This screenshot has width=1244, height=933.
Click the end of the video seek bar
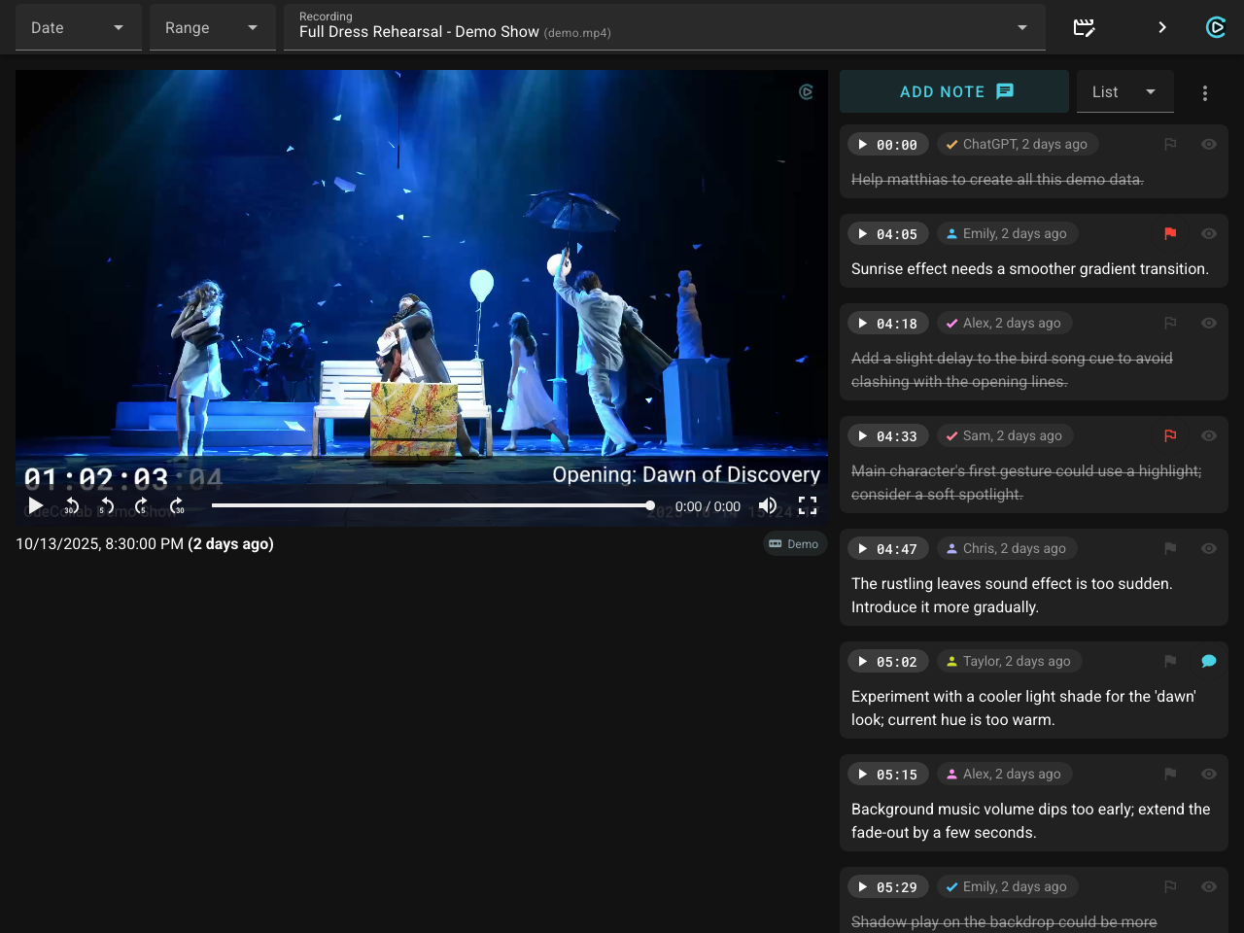[649, 505]
